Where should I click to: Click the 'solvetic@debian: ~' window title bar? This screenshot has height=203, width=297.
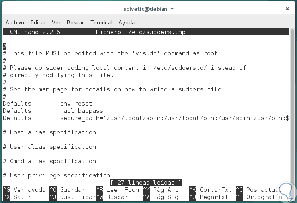point(148,8)
